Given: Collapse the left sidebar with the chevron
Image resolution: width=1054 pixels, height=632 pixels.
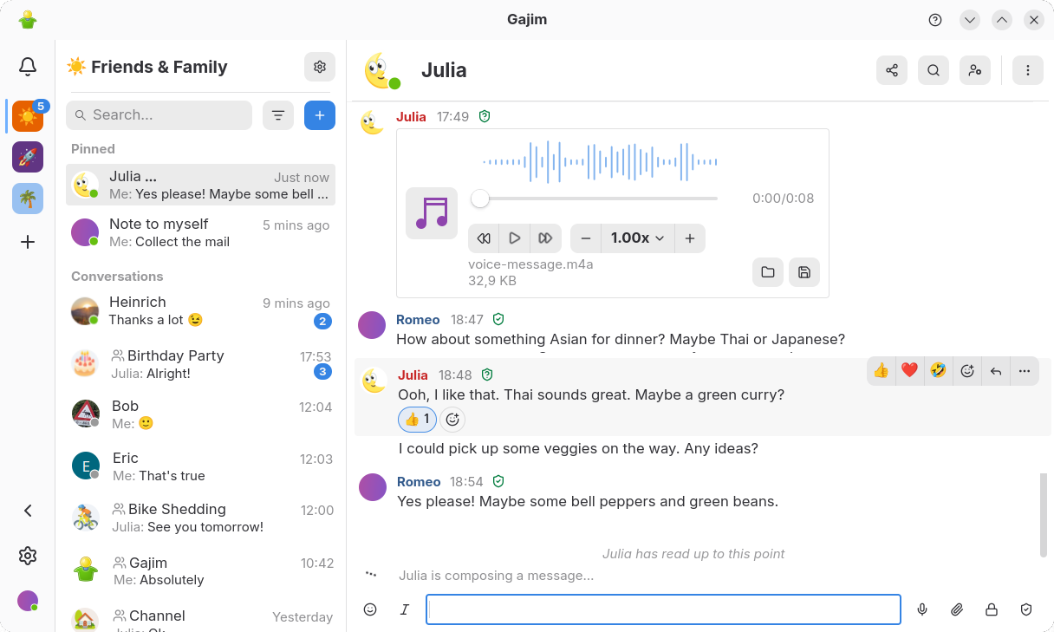Looking at the screenshot, I should [27, 511].
